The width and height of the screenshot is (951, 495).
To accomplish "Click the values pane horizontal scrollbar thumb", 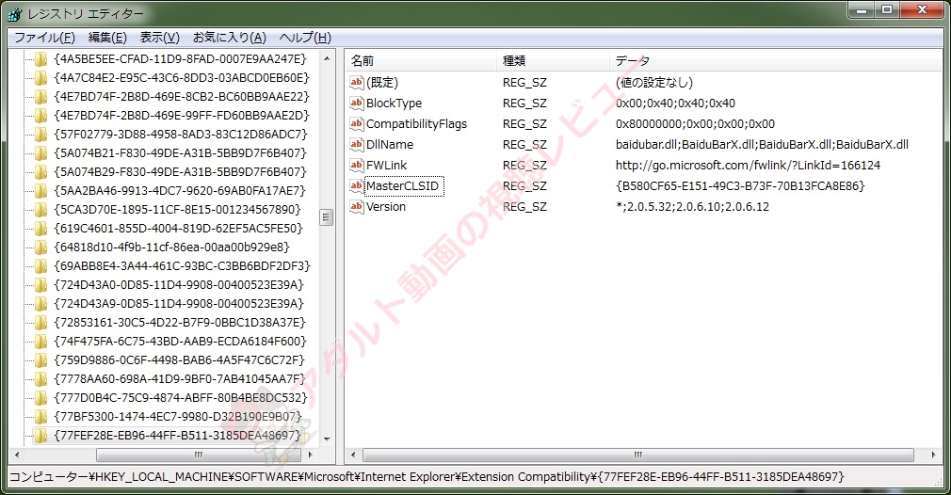I will tap(637, 455).
